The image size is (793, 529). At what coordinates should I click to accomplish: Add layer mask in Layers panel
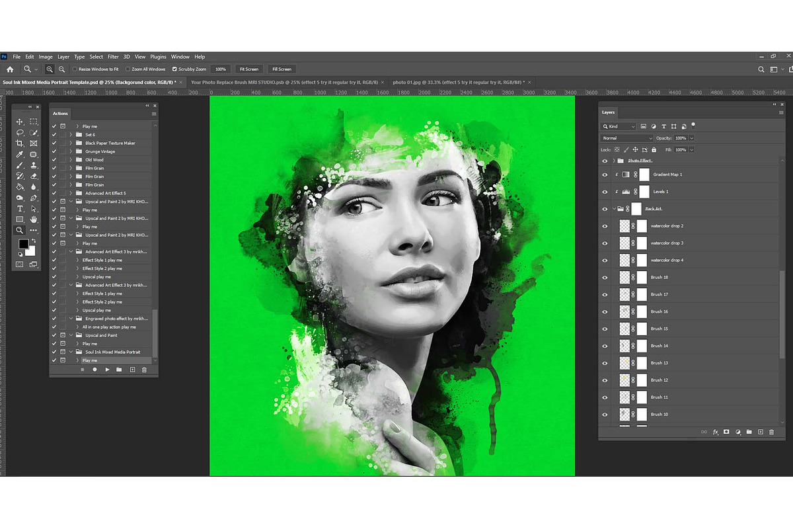726,432
